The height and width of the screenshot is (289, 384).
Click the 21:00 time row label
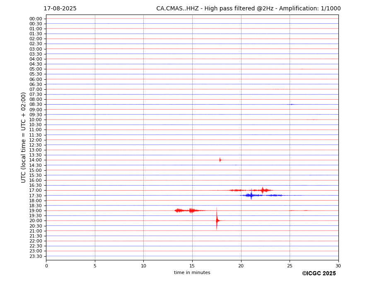[x=36, y=231]
